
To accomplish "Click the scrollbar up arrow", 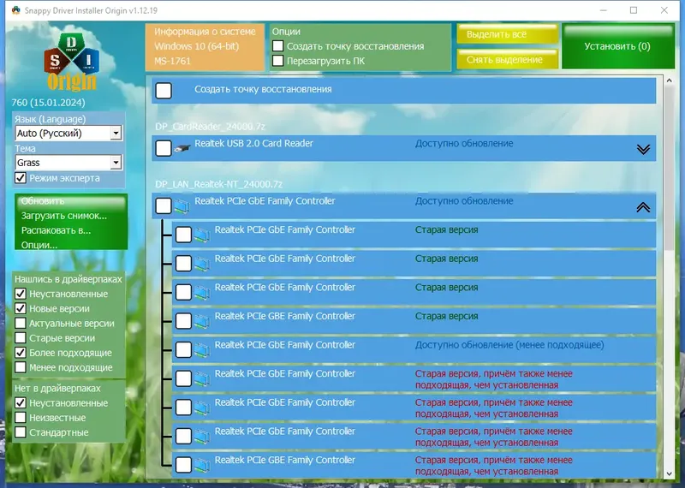I will pyautogui.click(x=669, y=80).
